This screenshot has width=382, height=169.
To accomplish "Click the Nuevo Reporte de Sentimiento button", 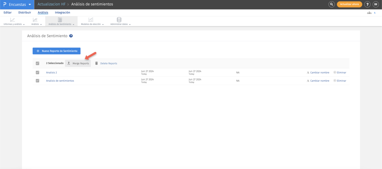I will click(x=57, y=51).
